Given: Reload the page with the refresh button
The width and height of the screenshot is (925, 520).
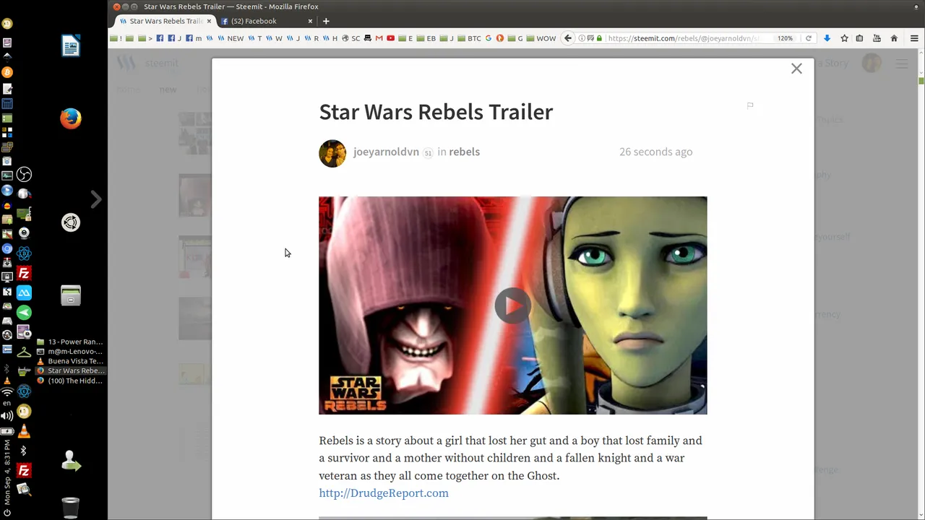Looking at the screenshot, I should coord(809,38).
